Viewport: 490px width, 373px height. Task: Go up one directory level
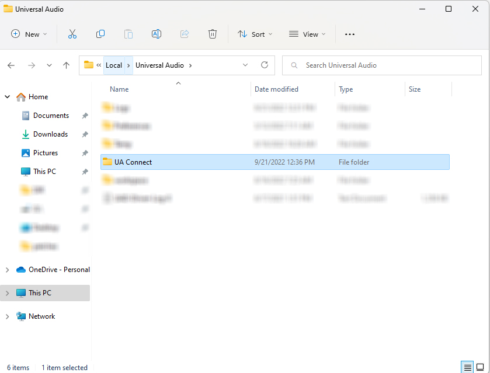[67, 65]
